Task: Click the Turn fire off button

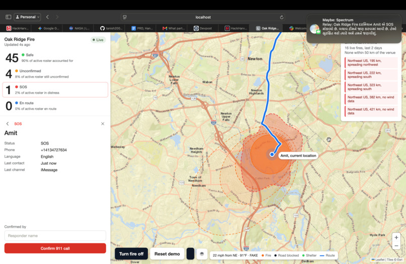Action: (131, 254)
